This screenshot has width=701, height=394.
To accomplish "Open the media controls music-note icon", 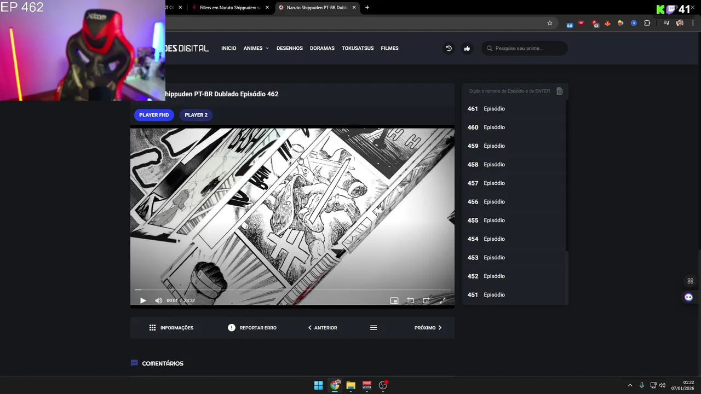I will (x=666, y=23).
